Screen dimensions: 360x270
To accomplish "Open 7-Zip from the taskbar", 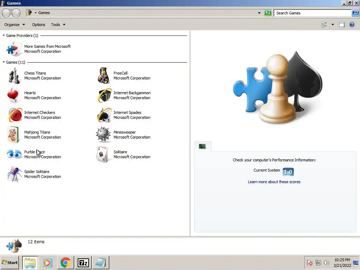I will pos(83,262).
